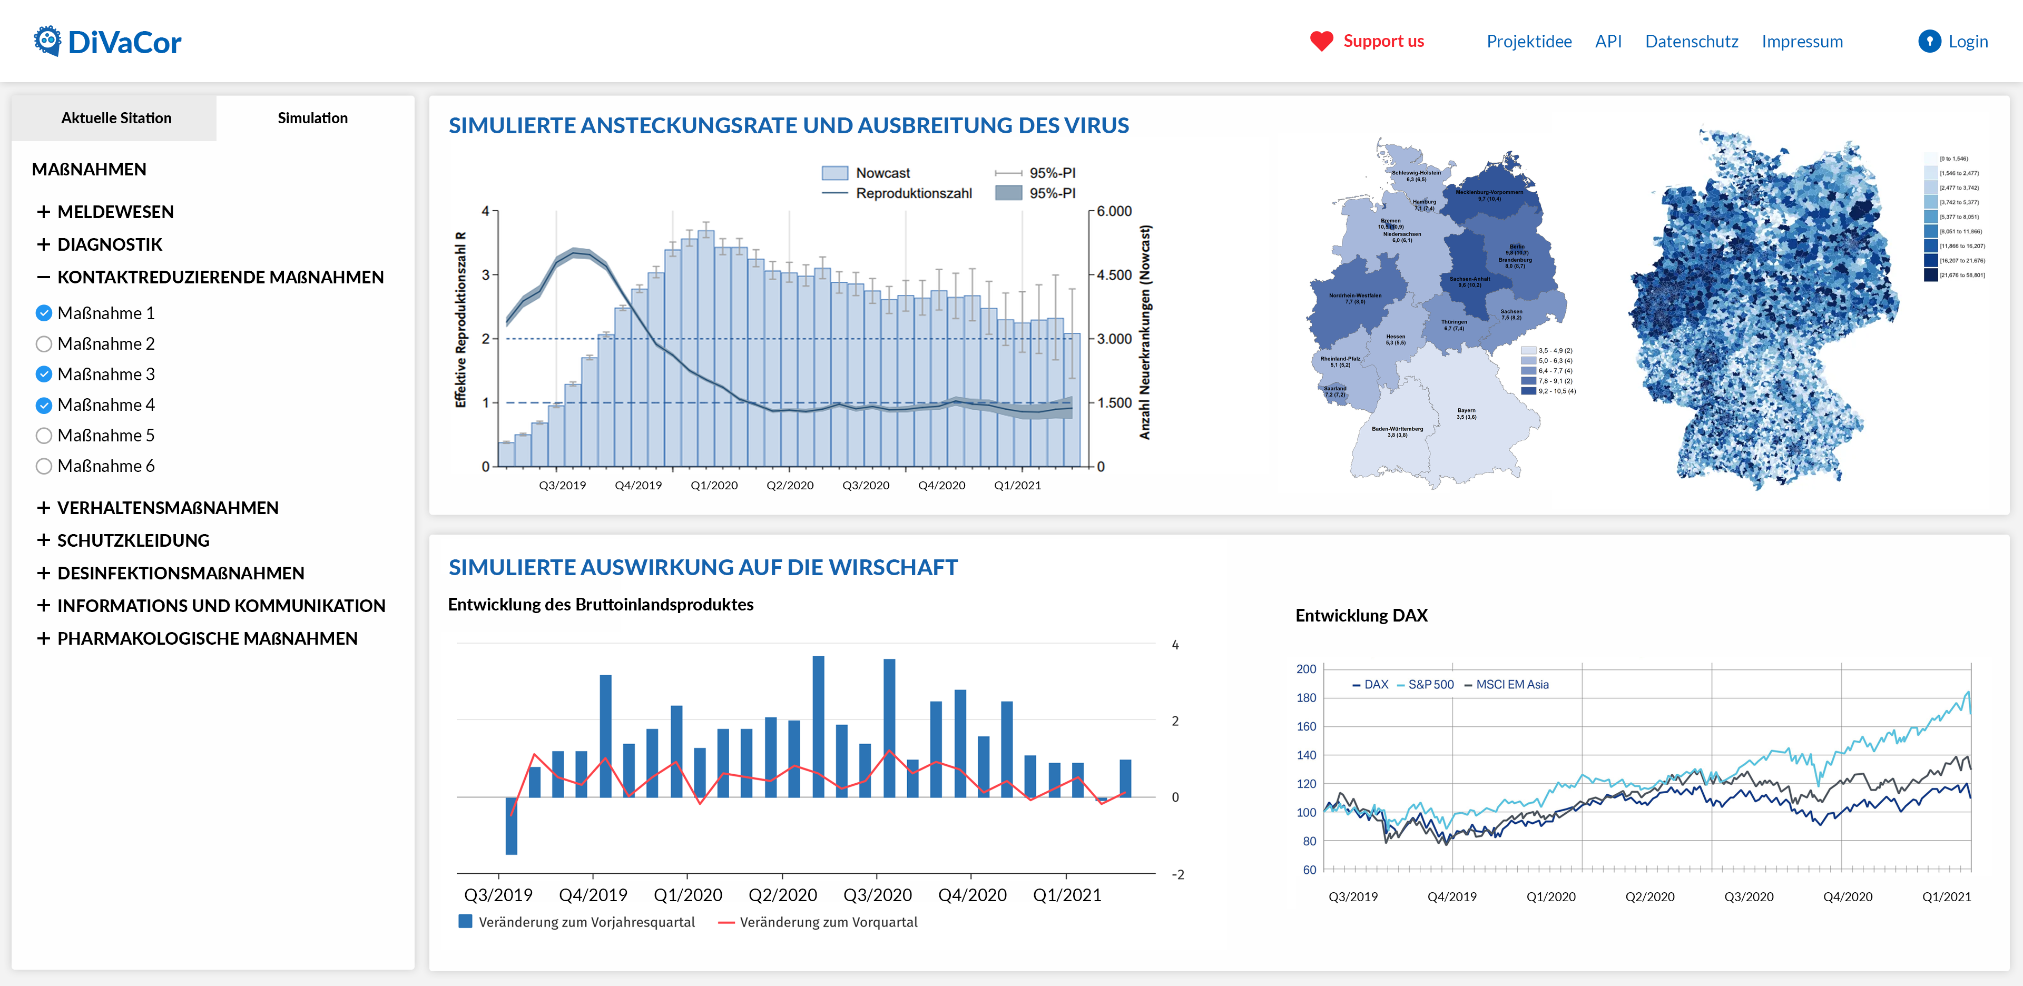Click plus icon beside SCHUTZKLEIDUNG
This screenshot has height=986, width=2023.
(43, 540)
